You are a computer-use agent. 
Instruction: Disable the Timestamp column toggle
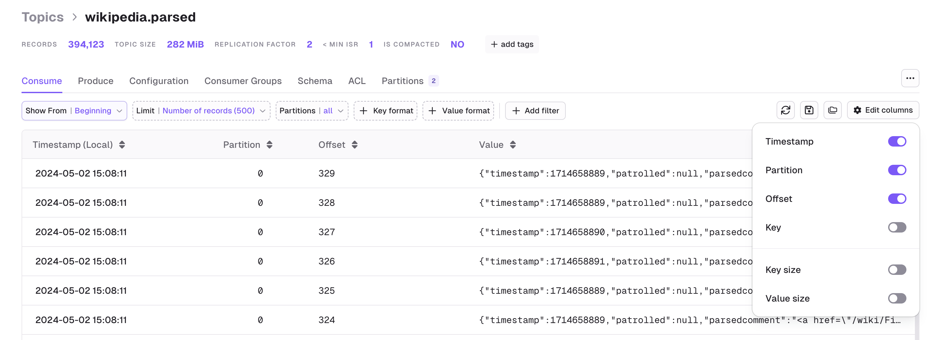point(897,141)
